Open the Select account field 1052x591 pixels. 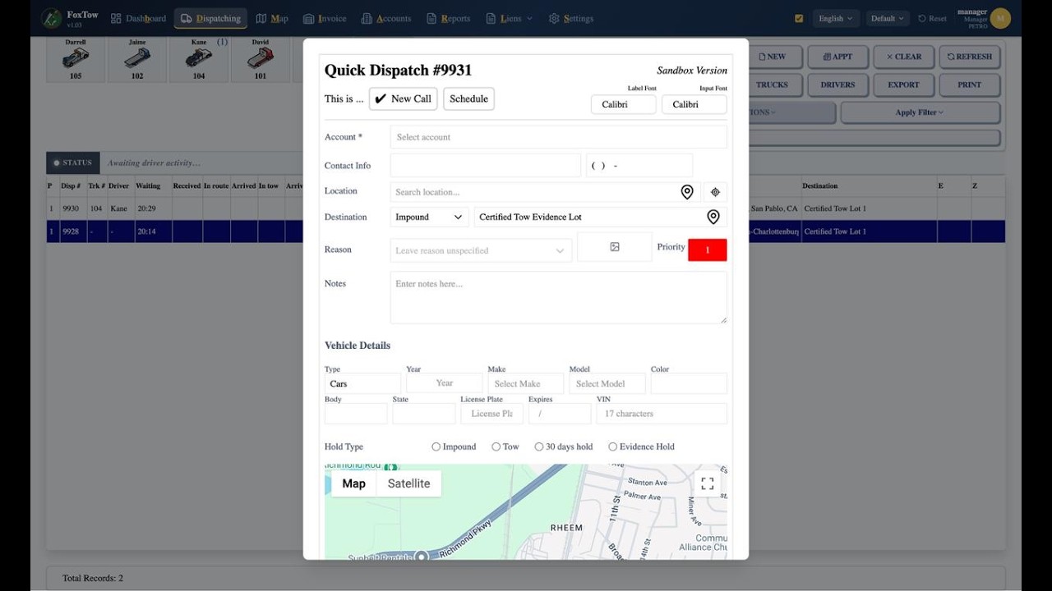click(x=558, y=137)
